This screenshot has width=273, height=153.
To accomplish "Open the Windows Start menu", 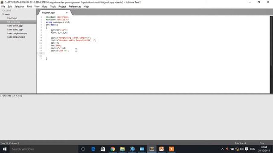I will pyautogui.click(x=5, y=149).
